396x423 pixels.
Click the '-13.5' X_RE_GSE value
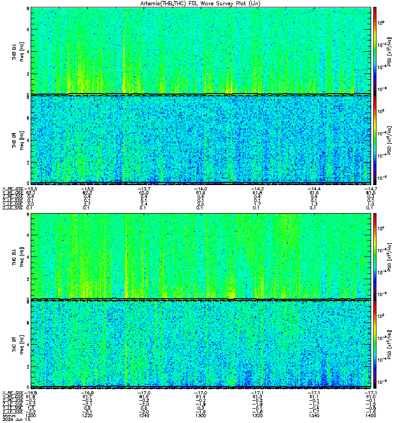(x=87, y=189)
